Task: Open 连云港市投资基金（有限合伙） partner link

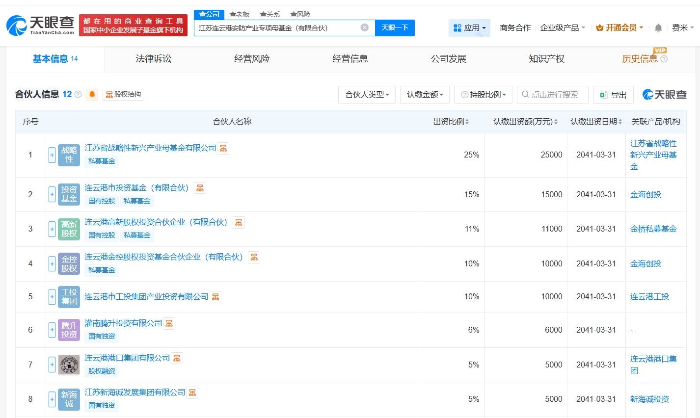Action: 136,188
